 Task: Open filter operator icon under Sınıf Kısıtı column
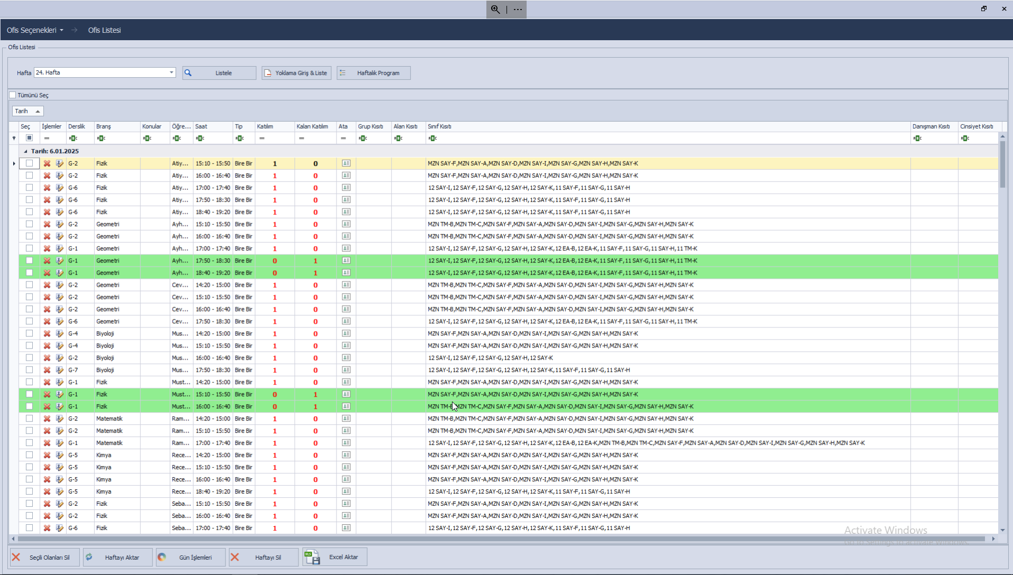tap(432, 138)
